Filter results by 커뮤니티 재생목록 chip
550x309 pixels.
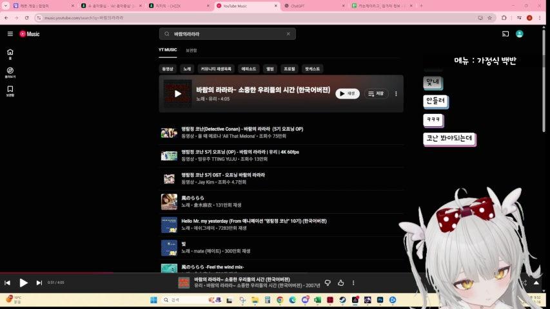tap(216, 69)
